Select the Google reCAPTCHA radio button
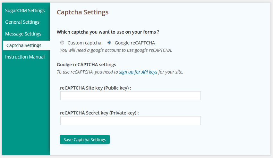The width and height of the screenshot is (273, 158). point(109,43)
